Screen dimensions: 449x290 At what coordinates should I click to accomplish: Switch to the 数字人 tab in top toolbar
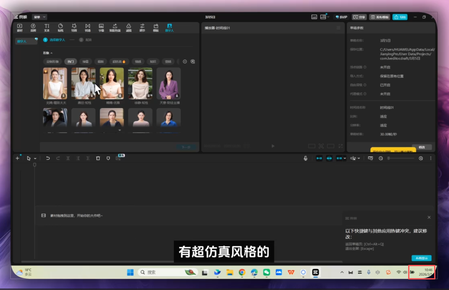(x=169, y=27)
